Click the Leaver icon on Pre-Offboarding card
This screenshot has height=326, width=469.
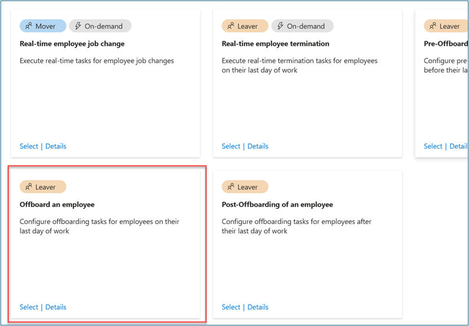(x=433, y=26)
